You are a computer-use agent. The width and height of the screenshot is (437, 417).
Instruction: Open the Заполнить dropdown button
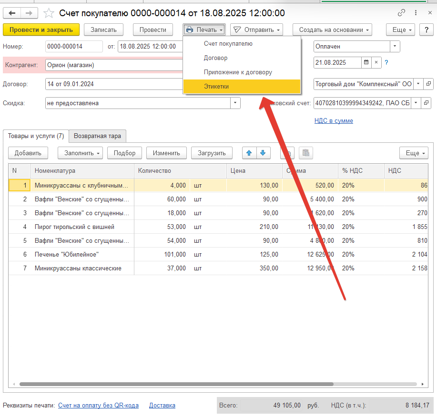80,153
